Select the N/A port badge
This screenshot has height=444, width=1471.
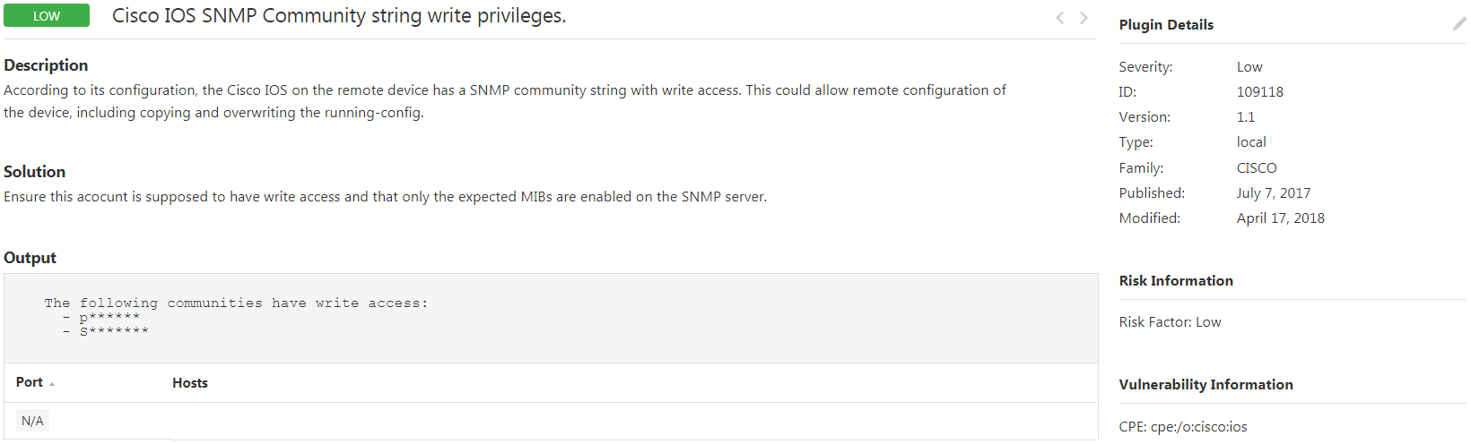pos(32,421)
